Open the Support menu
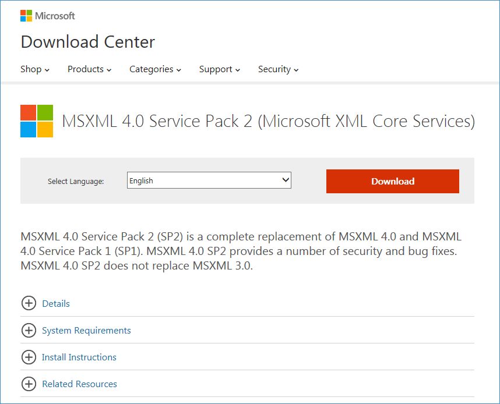Viewport: 500px width, 404px height. click(x=219, y=69)
